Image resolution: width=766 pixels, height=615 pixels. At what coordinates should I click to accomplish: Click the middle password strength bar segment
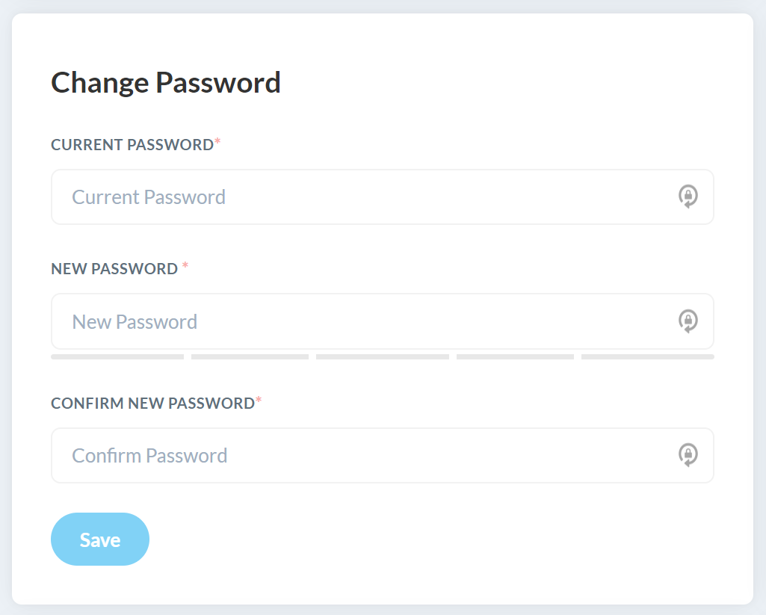pyautogui.click(x=383, y=357)
